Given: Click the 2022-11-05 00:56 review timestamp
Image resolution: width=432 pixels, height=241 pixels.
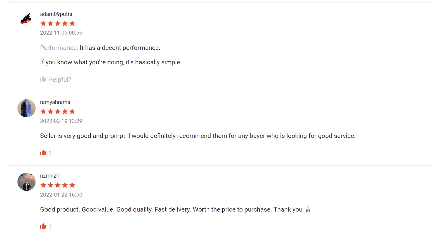Looking at the screenshot, I should (x=61, y=33).
